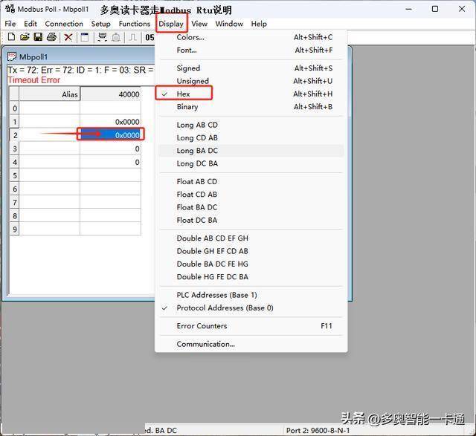
Task: Click the Open file folder icon
Action: coord(25,37)
